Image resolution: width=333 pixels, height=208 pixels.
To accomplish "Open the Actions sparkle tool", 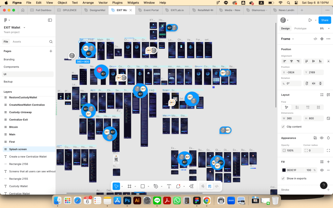I will click(191, 186).
